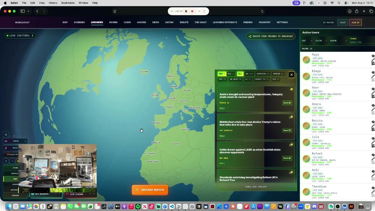Toggle the Muted sound button
The width and height of the screenshot is (375, 211).
tap(328, 22)
